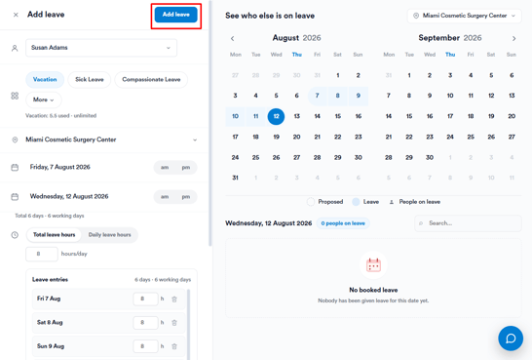The width and height of the screenshot is (532, 360).
Task: Delete the Fri 7 Aug leave entry
Action: (174, 300)
